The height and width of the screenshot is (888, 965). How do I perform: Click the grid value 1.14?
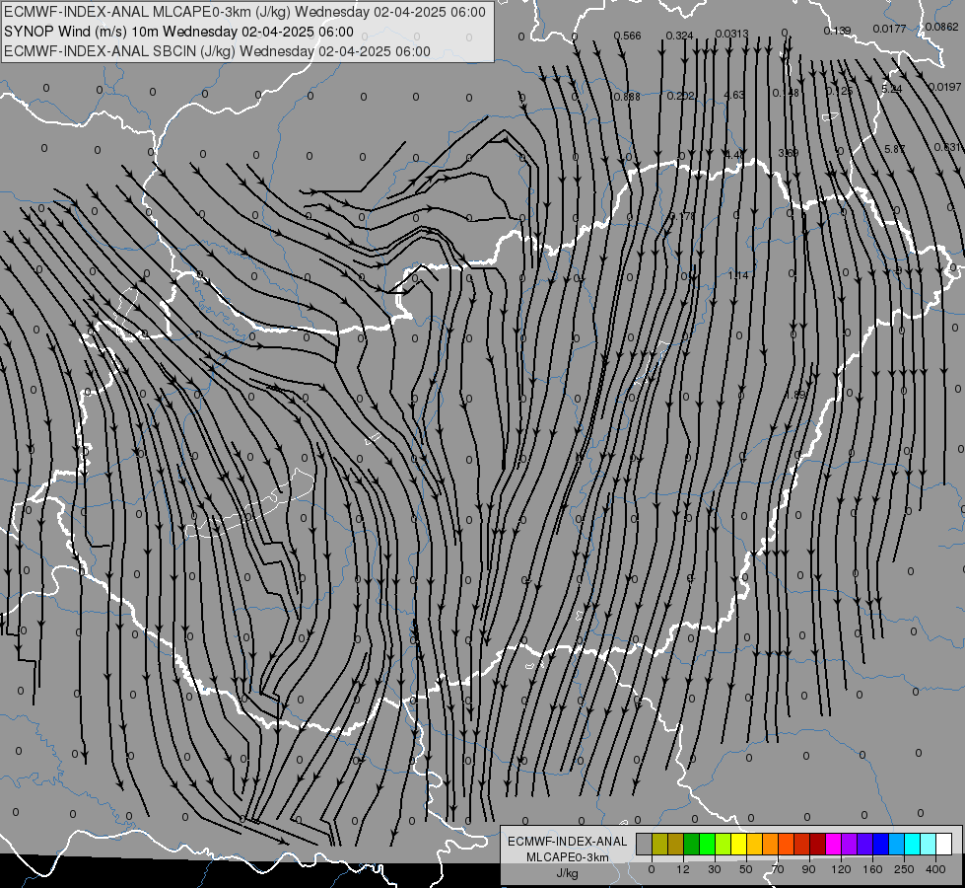(738, 275)
